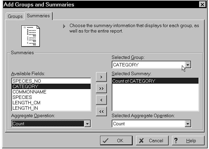Select LENGTH_IN field in the list
The image size is (209, 149).
pos(25,108)
